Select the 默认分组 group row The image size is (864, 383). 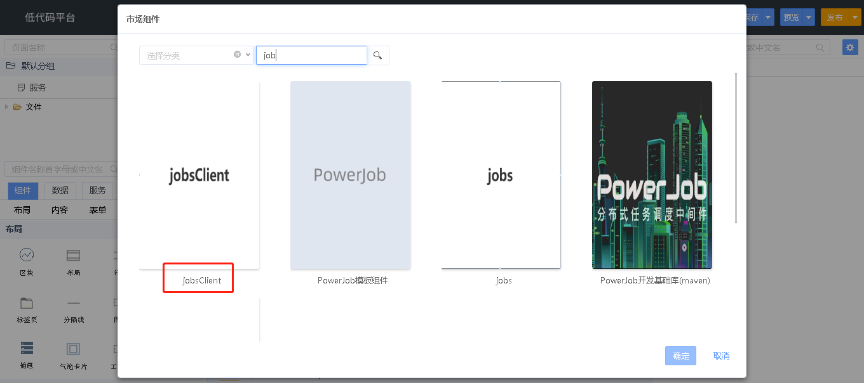pyautogui.click(x=58, y=66)
